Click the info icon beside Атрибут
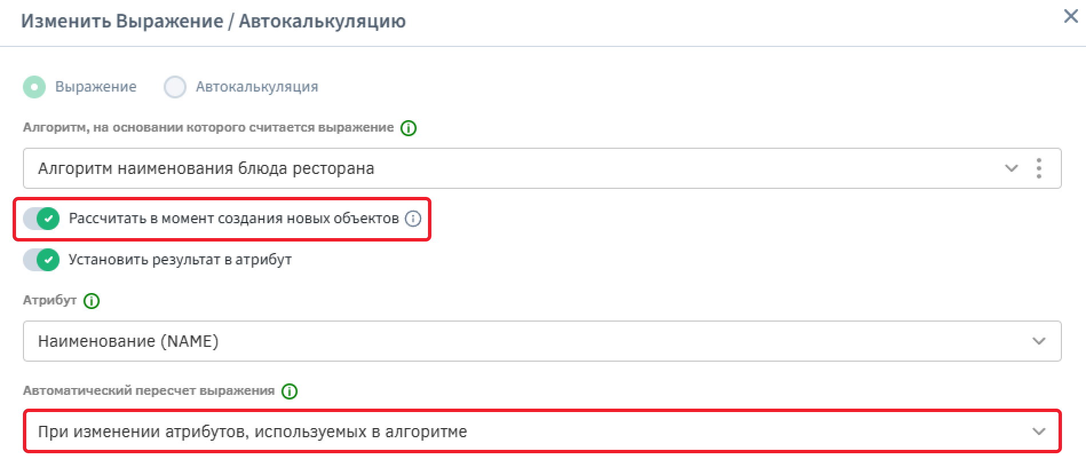 92,301
